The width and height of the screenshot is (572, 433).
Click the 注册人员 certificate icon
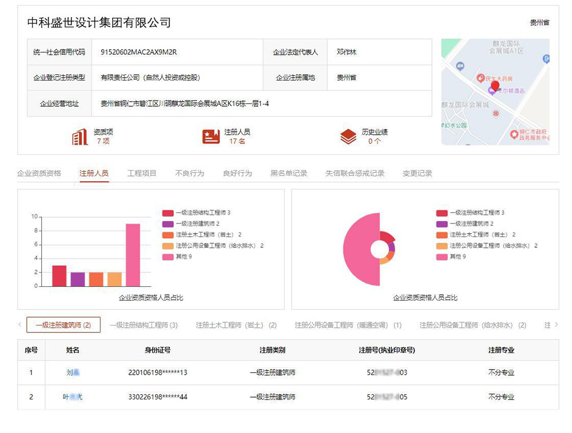click(x=210, y=137)
